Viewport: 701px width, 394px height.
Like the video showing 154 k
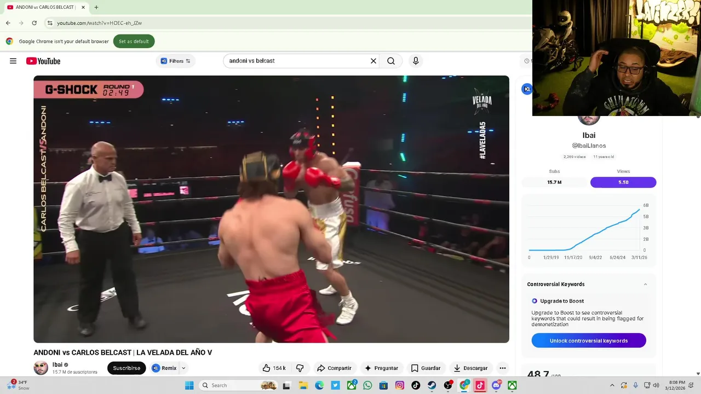tap(274, 368)
